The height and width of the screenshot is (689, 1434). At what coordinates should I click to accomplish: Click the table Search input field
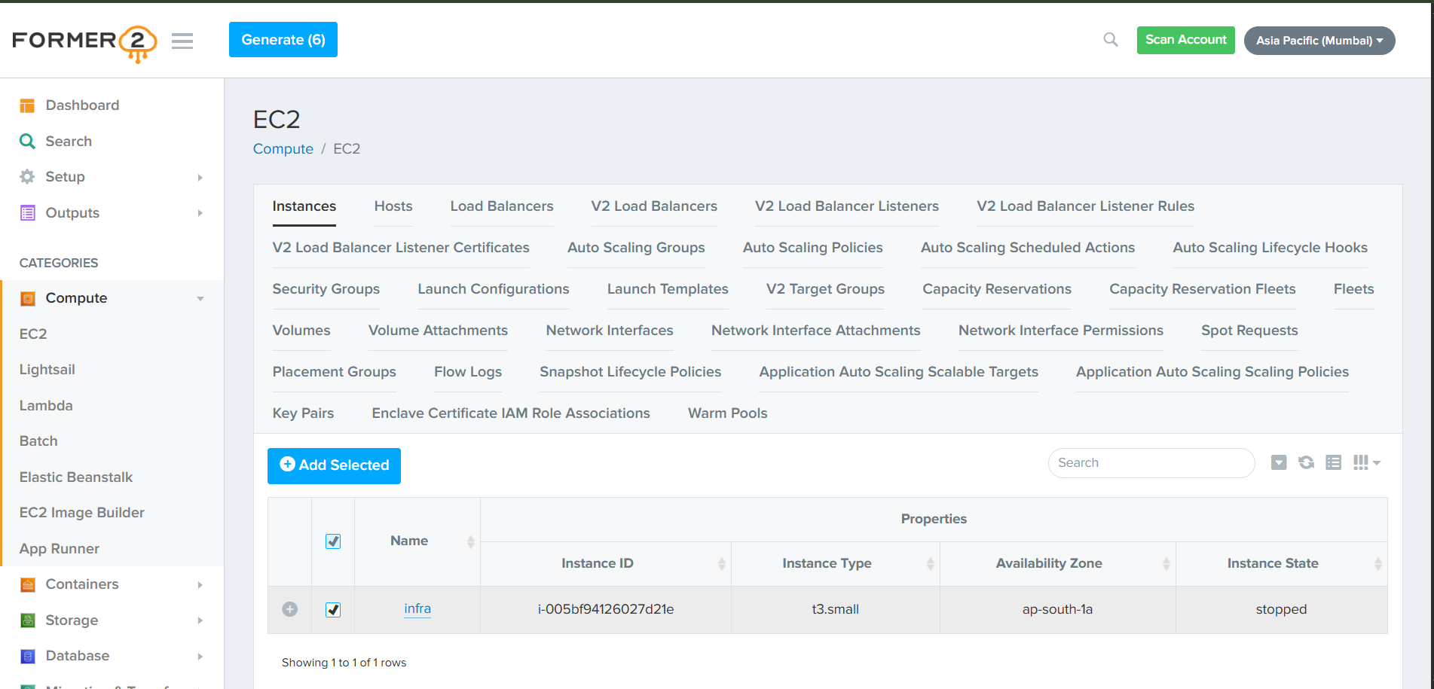tap(1150, 463)
